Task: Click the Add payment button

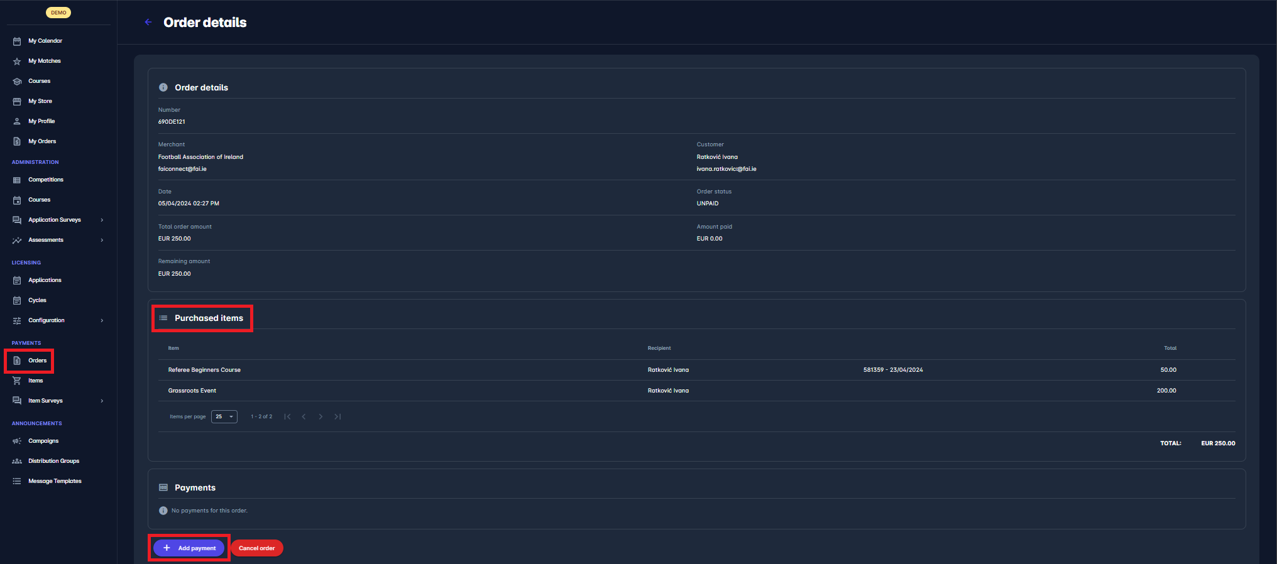Action: [x=189, y=548]
